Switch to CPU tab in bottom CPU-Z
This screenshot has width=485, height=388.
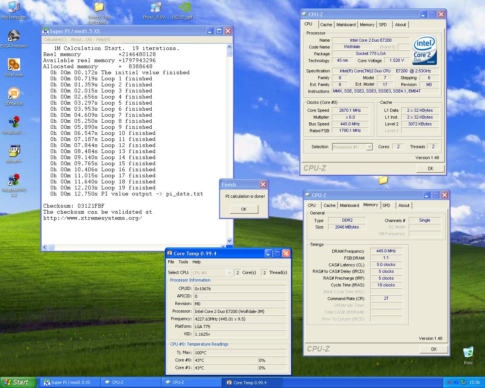coord(311,205)
